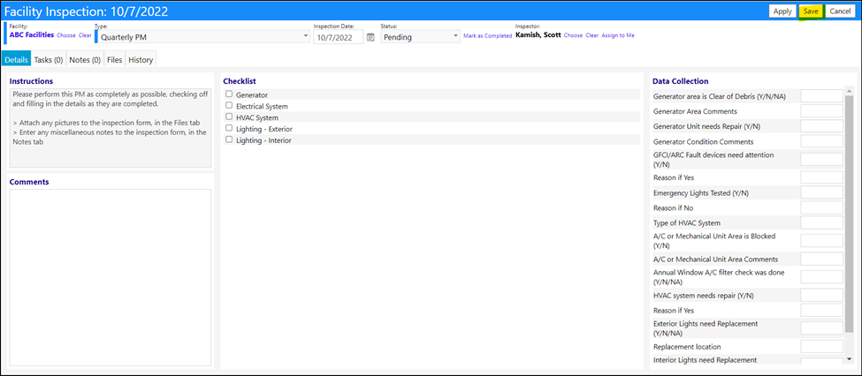Screen dimensions: 862x376
Task: Click the Emergency Lights Tested field
Action: pos(821,192)
